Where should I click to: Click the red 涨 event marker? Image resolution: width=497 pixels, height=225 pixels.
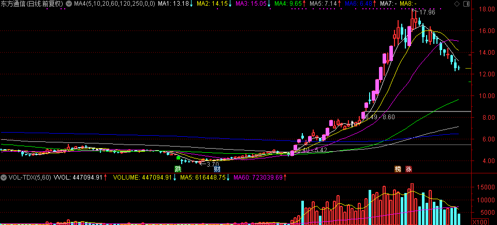(408, 169)
